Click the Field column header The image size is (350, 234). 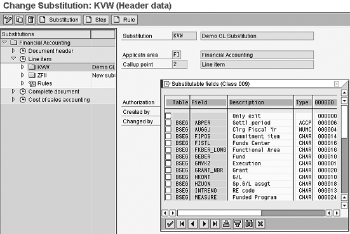[x=208, y=102]
